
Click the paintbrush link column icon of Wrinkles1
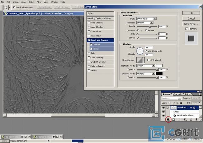click(x=168, y=107)
